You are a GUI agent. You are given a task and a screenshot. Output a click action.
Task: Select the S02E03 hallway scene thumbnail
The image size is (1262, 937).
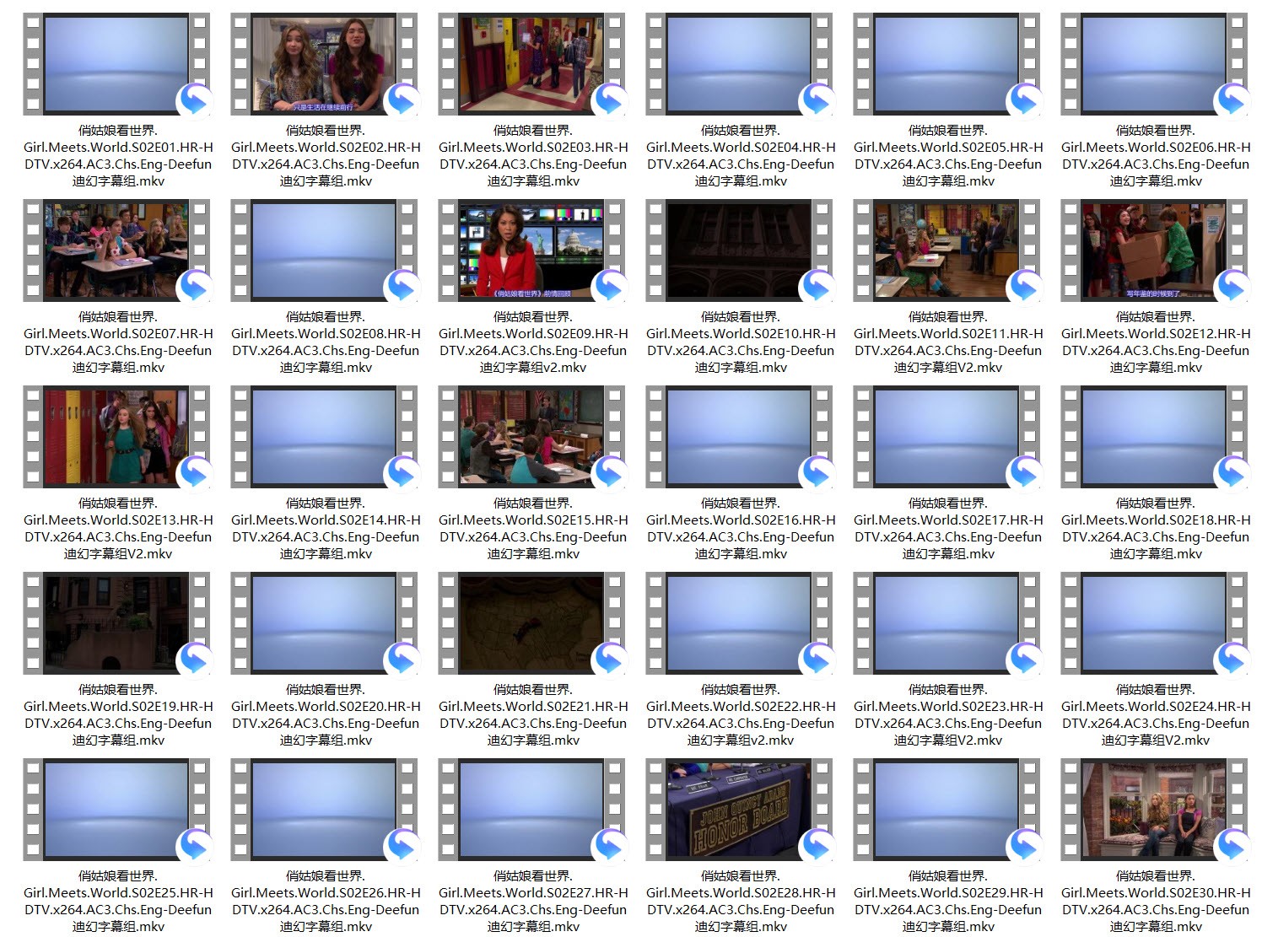tap(531, 64)
